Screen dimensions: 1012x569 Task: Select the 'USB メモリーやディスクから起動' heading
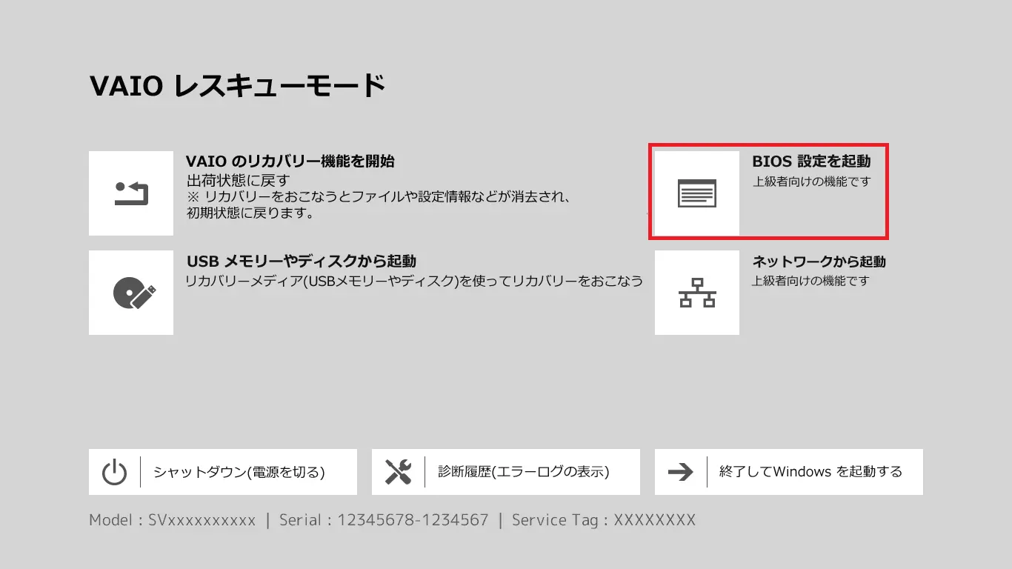coord(302,262)
